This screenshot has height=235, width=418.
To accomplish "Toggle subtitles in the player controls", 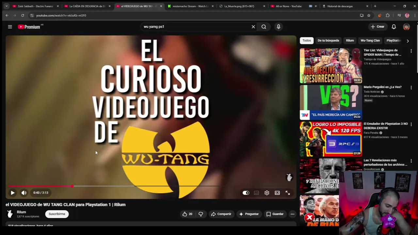I will (256, 193).
